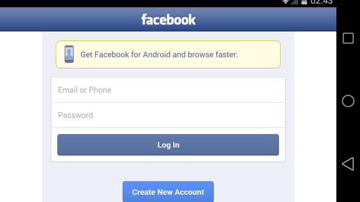Tap the Android home circle button
This screenshot has height=202, width=360.
348,101
